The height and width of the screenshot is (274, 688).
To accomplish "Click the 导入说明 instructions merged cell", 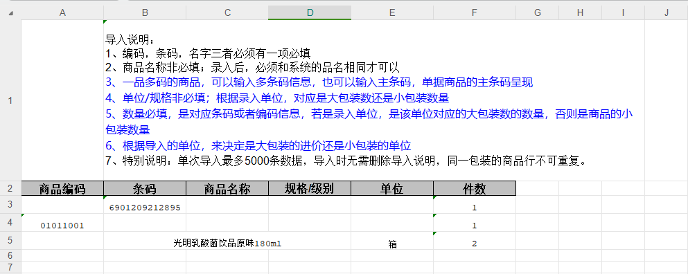I will click(374, 100).
